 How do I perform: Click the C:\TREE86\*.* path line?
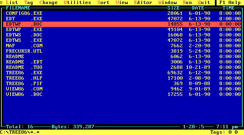tap(20, 132)
